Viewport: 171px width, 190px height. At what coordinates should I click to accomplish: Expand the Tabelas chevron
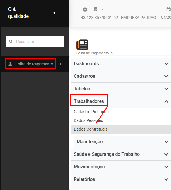click(166, 89)
